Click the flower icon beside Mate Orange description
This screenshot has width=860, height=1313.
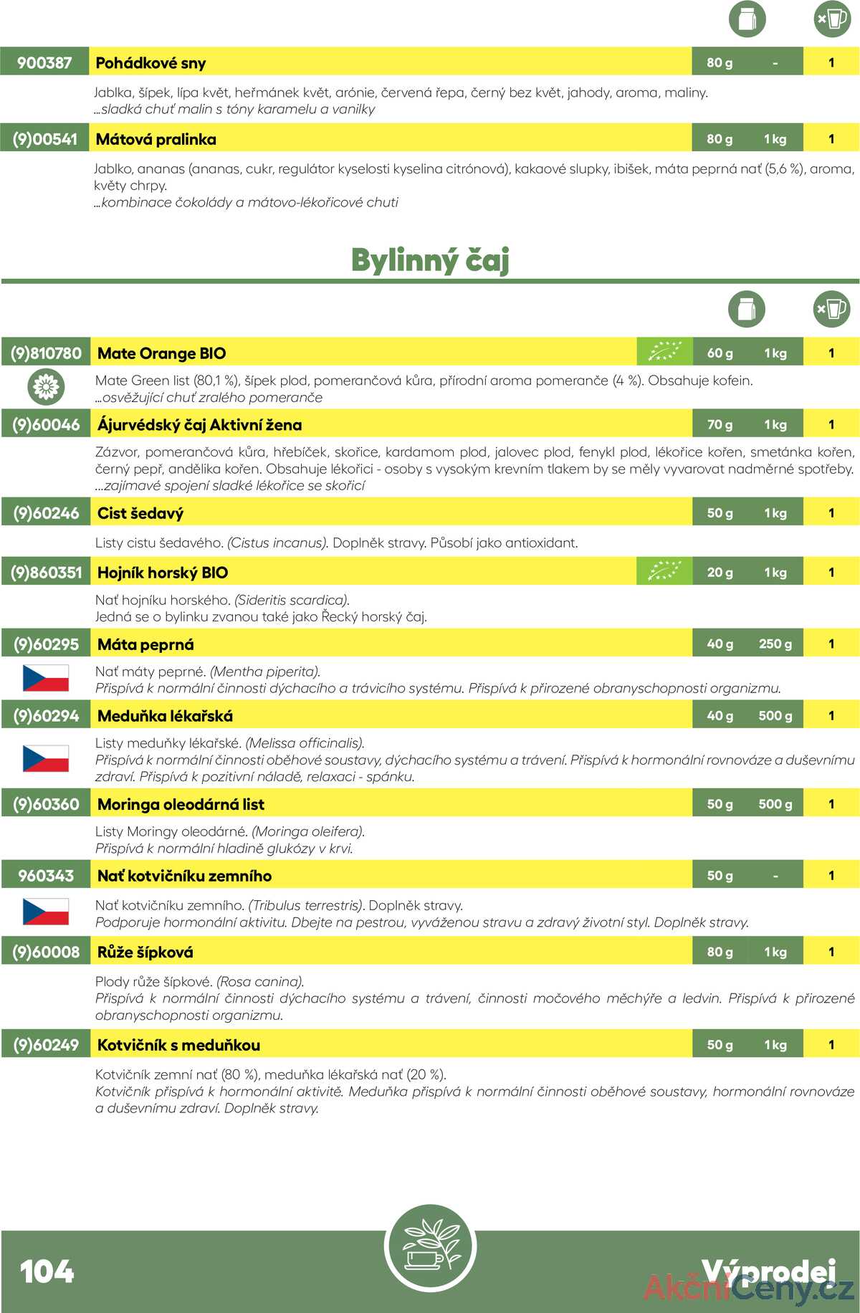click(x=46, y=388)
